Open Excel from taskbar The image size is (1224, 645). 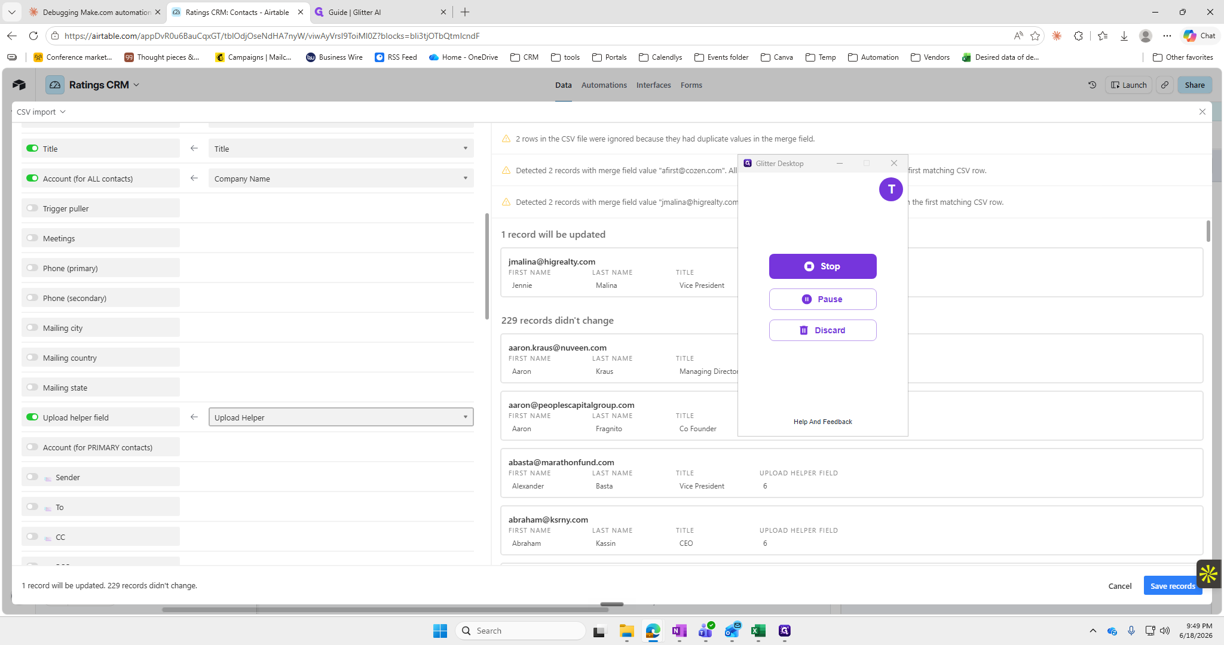pos(758,631)
